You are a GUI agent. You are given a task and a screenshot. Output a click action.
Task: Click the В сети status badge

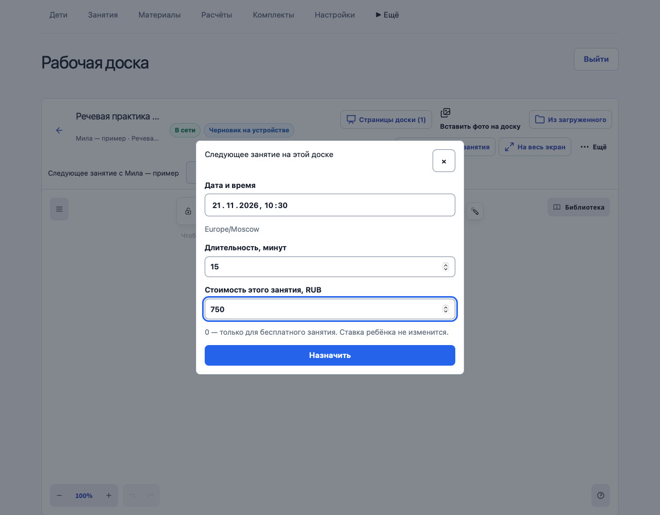pos(185,130)
